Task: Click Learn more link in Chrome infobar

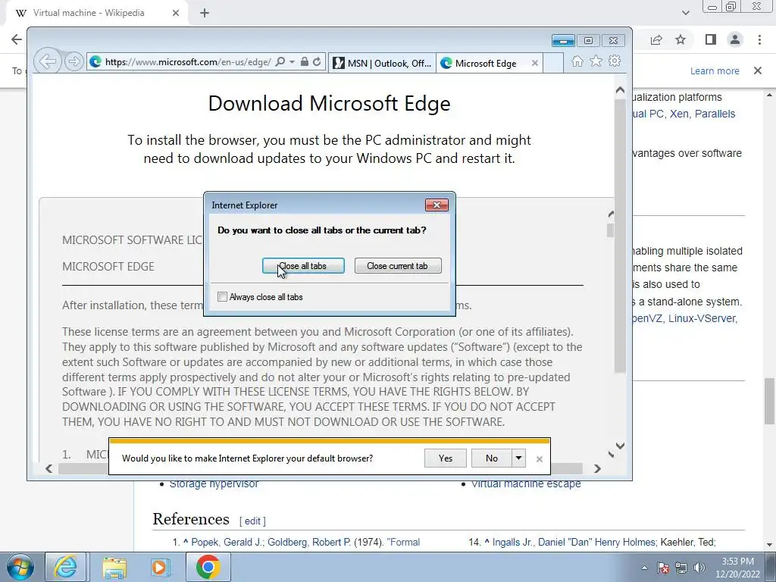Action: point(715,70)
